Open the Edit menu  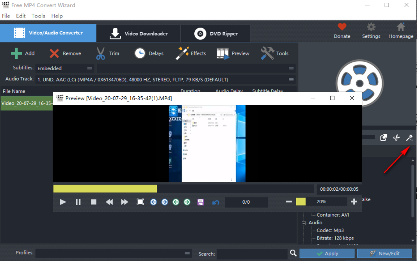[21, 16]
